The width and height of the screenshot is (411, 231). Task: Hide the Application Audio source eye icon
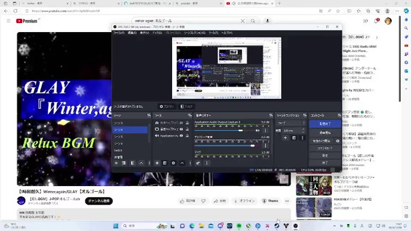point(181,135)
